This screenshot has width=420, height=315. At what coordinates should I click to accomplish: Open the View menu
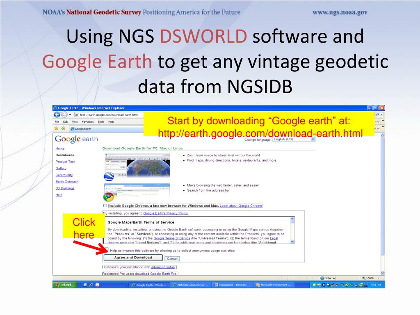click(75, 121)
